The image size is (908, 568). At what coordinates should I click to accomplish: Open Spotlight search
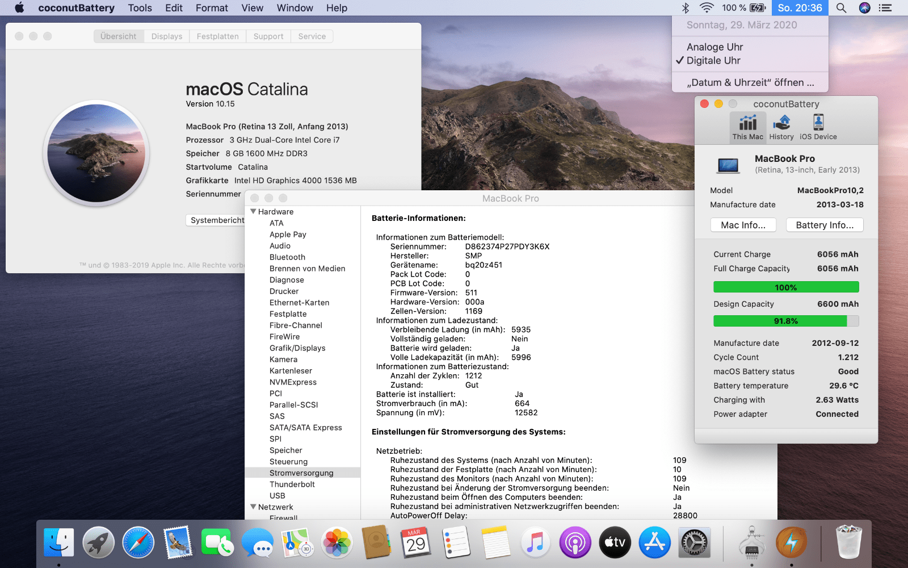[x=842, y=8]
